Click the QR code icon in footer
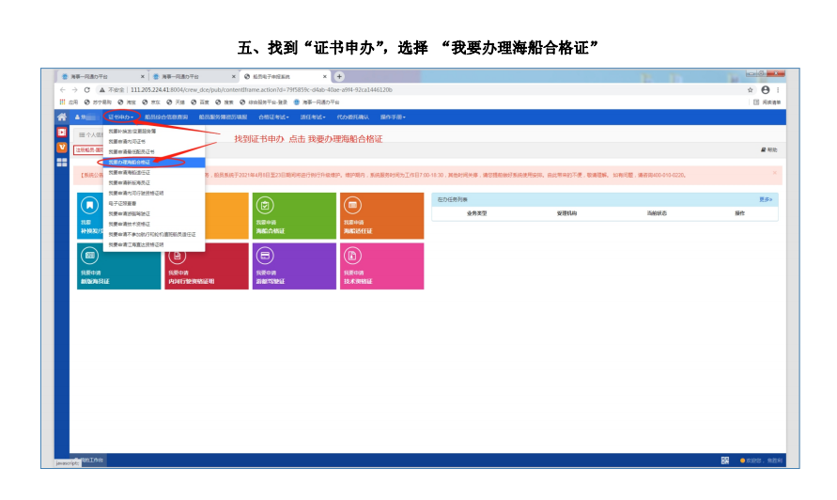This screenshot has width=837, height=500. (x=725, y=461)
